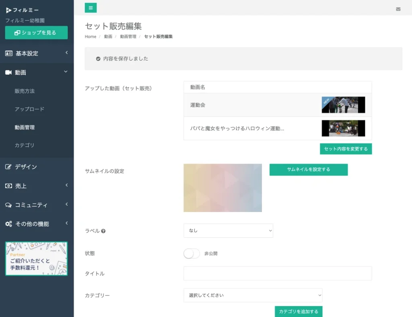Click the Filmie logo in sidebar
412x317 pixels.
click(23, 10)
